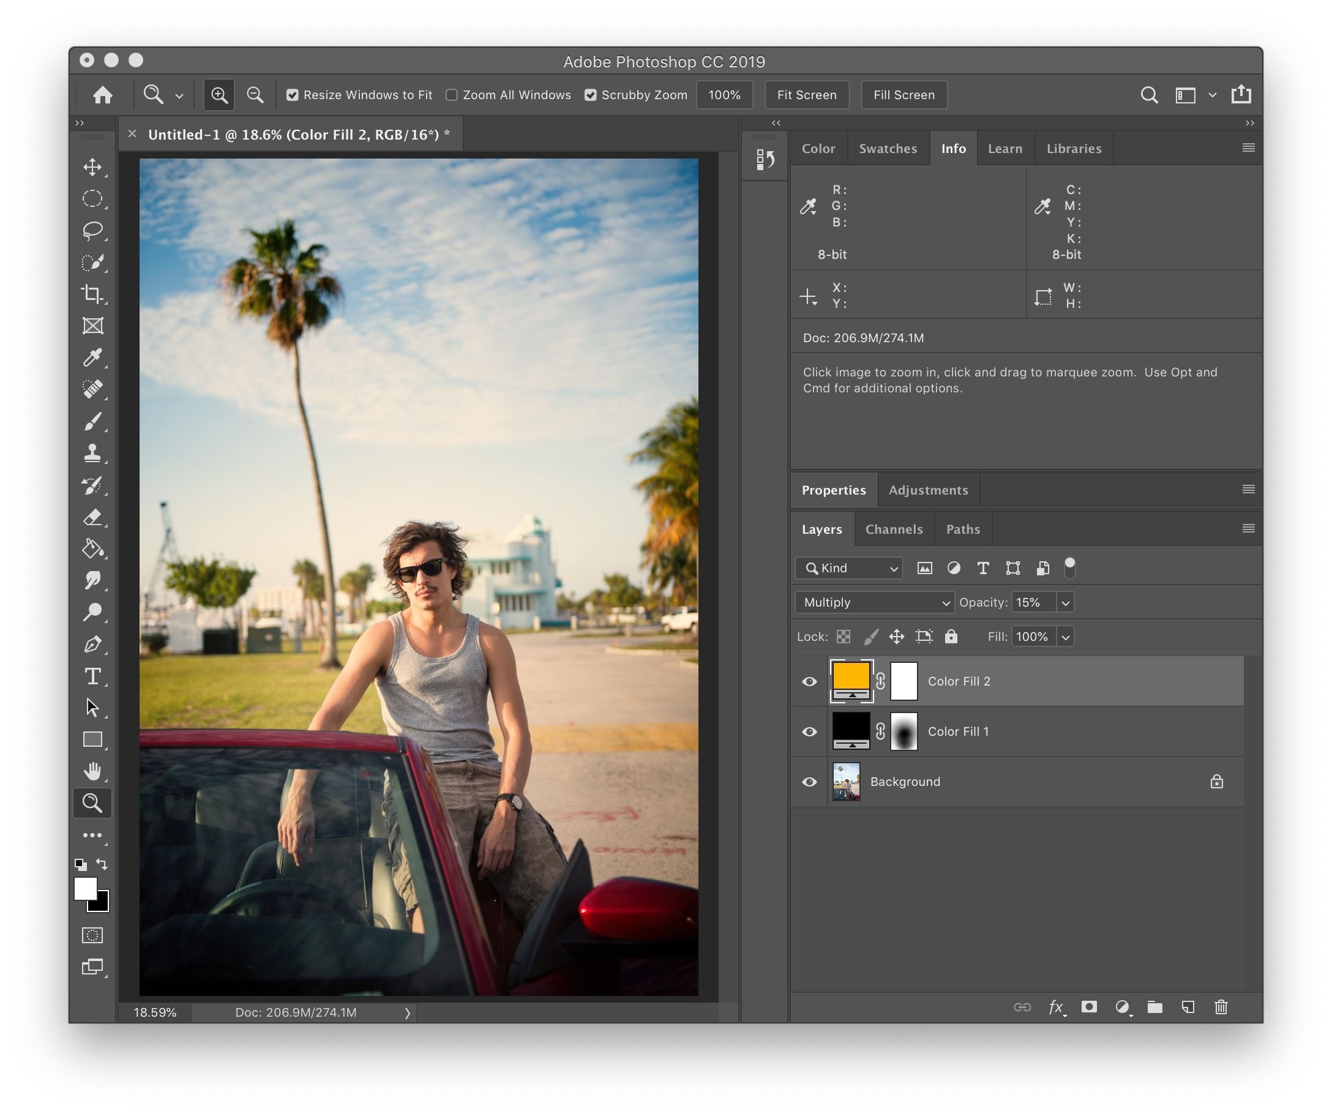Toggle visibility of Color Fill 2 layer

coord(809,681)
